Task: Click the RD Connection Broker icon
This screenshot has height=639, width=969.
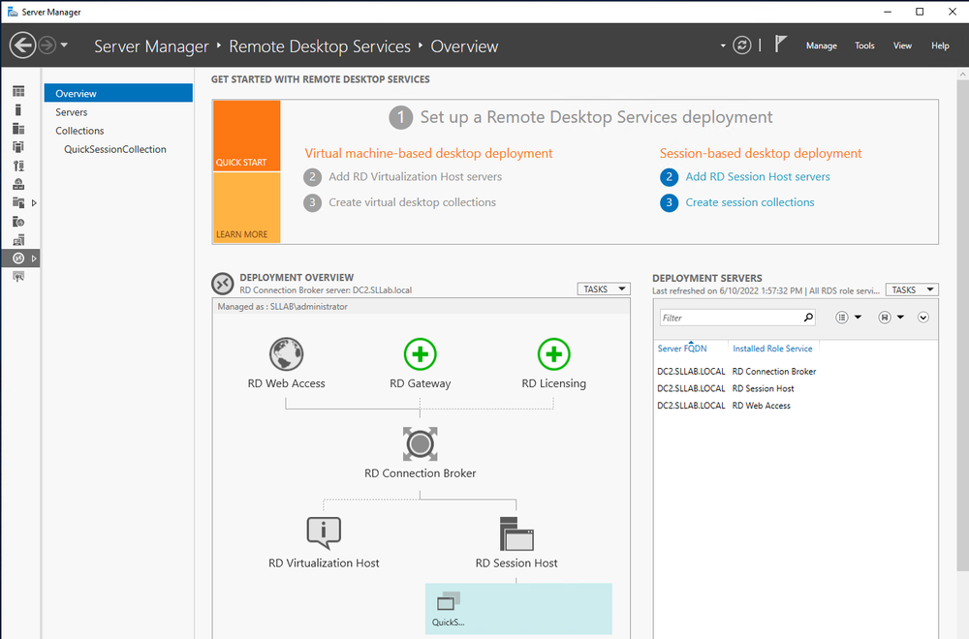Action: pyautogui.click(x=421, y=443)
